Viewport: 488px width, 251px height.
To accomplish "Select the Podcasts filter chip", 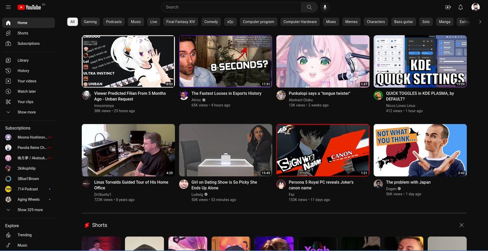I will click(x=114, y=22).
